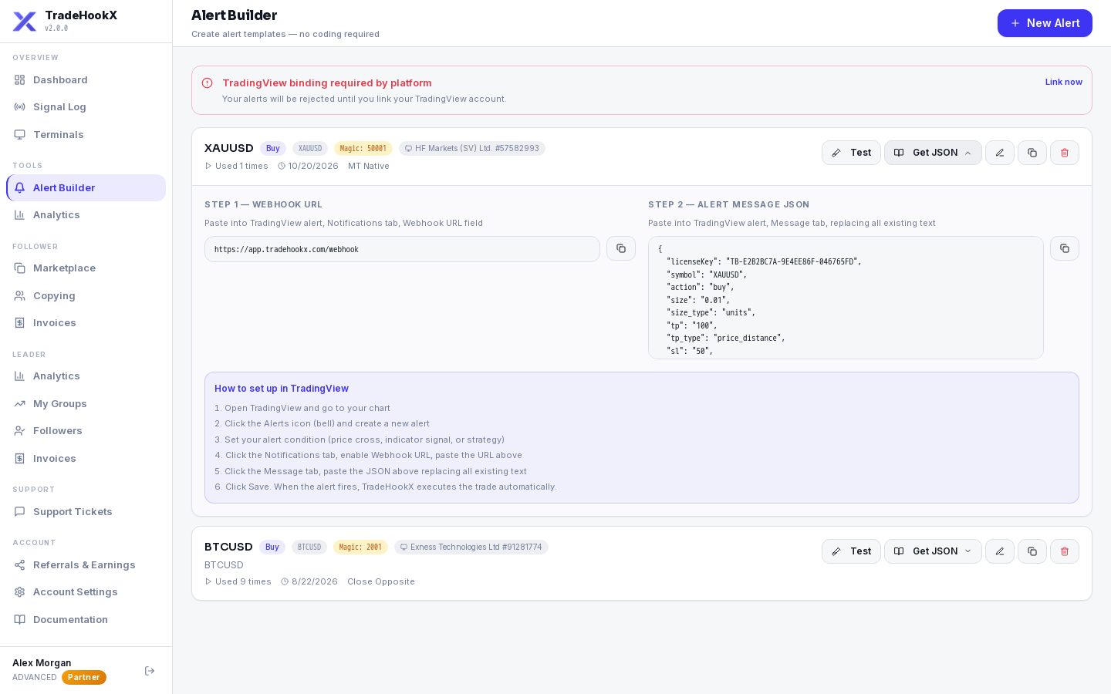This screenshot has height=694, width=1111.
Task: Go to Copying page
Action: 86,296
